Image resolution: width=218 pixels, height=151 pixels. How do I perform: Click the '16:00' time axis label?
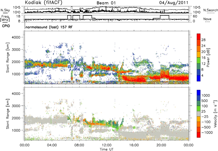coord(134,145)
